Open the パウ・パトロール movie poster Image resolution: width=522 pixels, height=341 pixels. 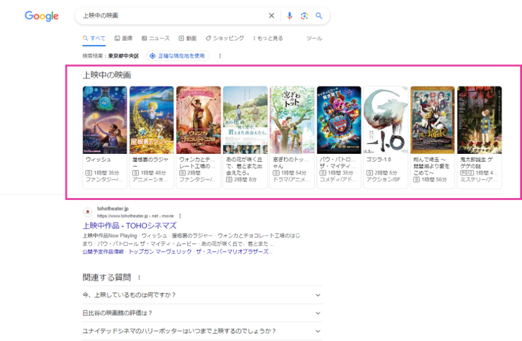click(339, 120)
